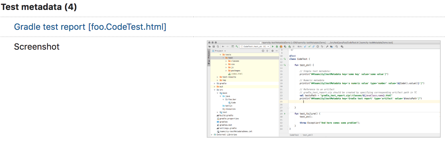The height and width of the screenshot is (142, 445).
Task: Click the Test metadata (4) heading
Action: click(x=39, y=7)
